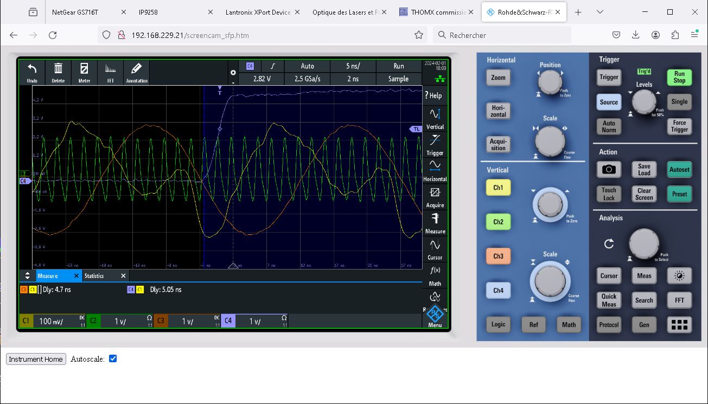Screen dimensions: 708x404
Task: Click the browser address bar URL
Action: pyautogui.click(x=190, y=35)
